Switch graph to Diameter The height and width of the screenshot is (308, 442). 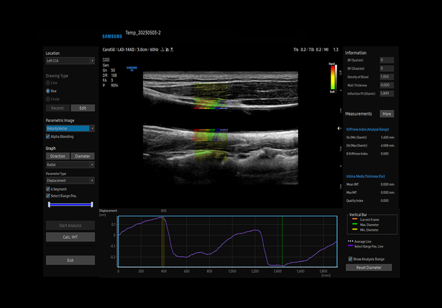pyautogui.click(x=82, y=156)
